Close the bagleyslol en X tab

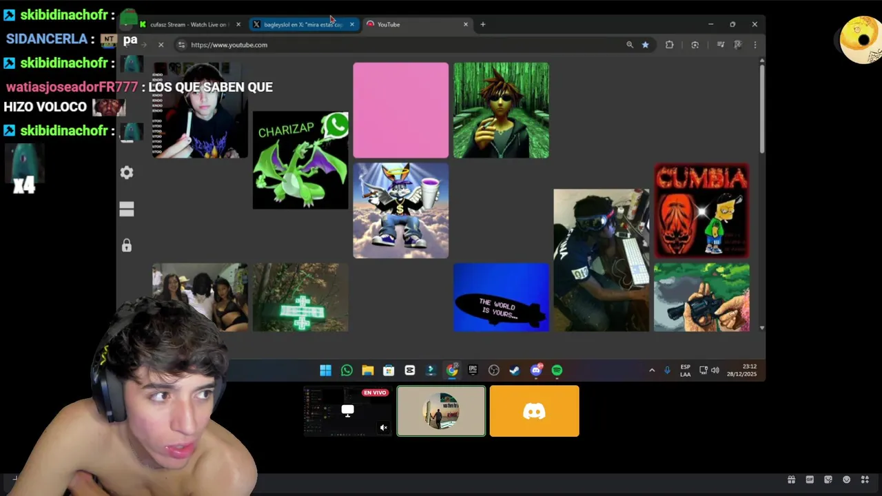coord(352,24)
